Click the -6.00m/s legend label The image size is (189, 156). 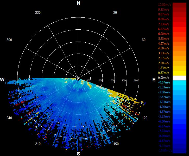pyautogui.click(x=164, y=121)
